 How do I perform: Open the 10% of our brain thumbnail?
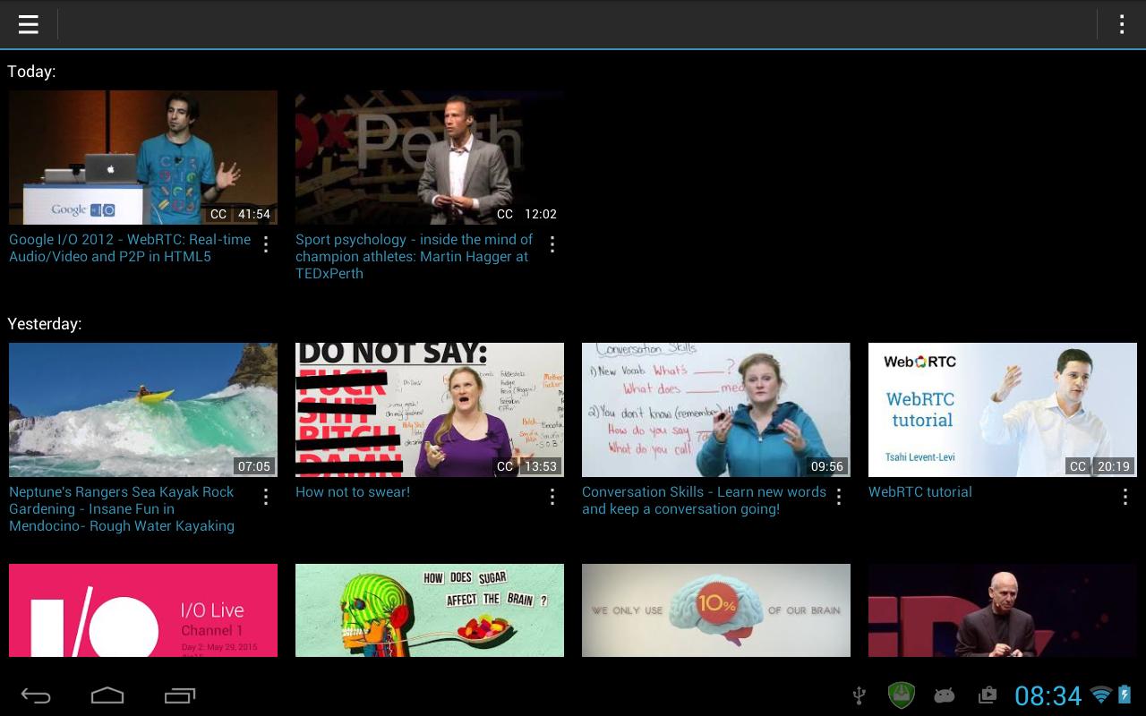pyautogui.click(x=716, y=609)
